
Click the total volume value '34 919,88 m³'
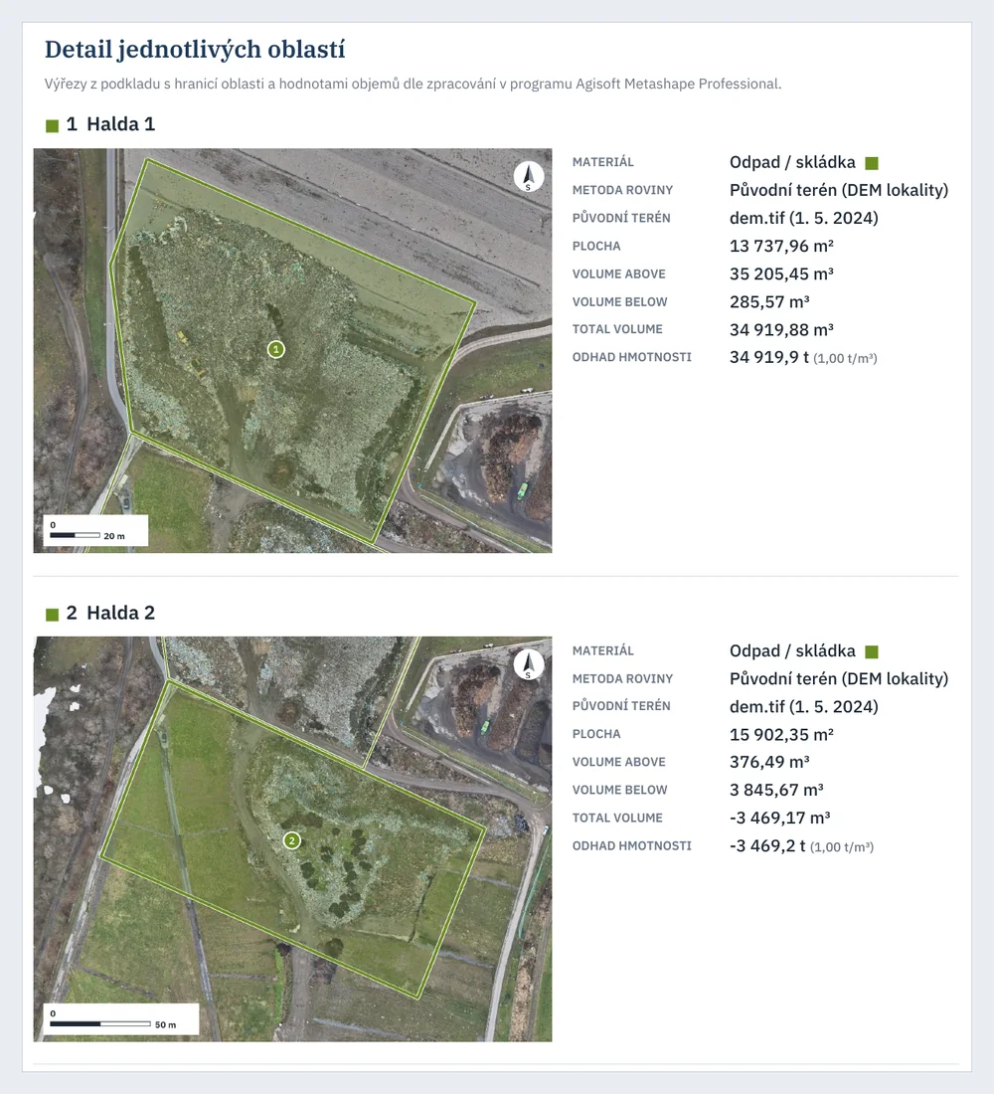point(781,329)
